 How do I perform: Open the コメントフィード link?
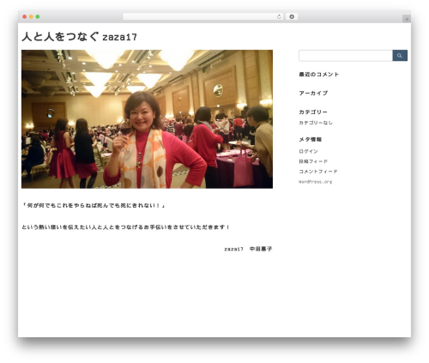(318, 172)
